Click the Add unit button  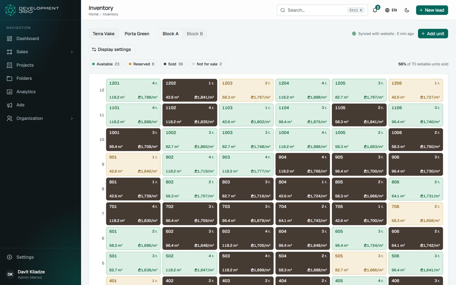pos(433,34)
